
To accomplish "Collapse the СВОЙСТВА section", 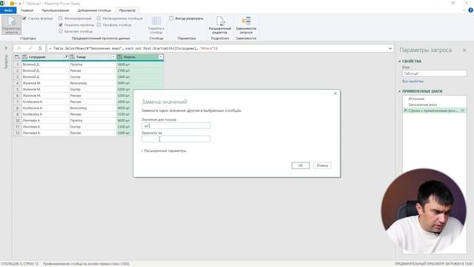I will coord(400,62).
